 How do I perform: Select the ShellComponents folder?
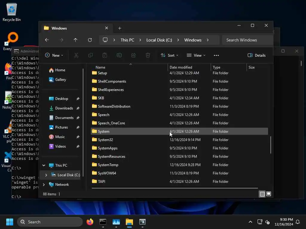click(x=179, y=81)
